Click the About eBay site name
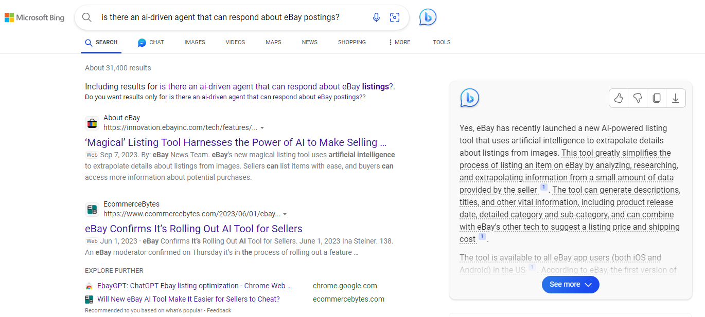The width and height of the screenshot is (705, 317). point(121,118)
